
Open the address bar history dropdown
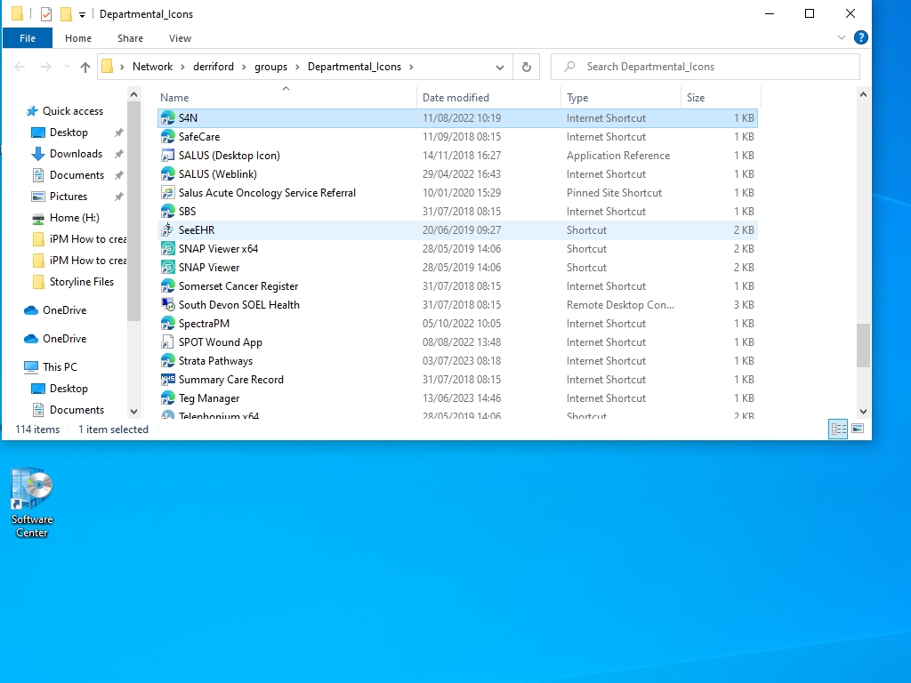[500, 68]
